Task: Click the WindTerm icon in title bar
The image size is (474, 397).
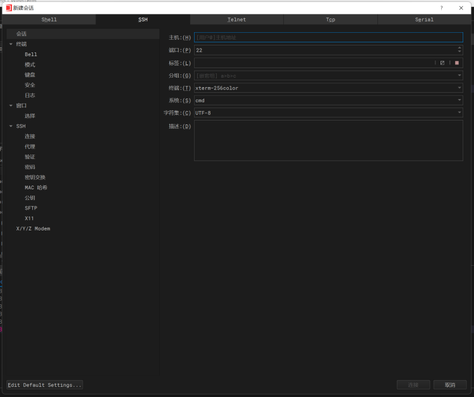Action: (x=9, y=8)
